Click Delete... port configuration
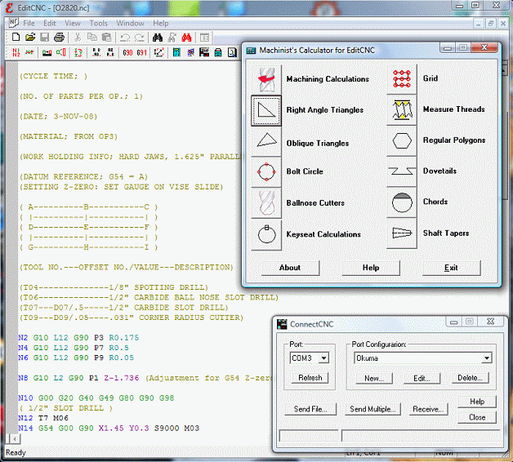The height and width of the screenshot is (462, 513). [471, 378]
